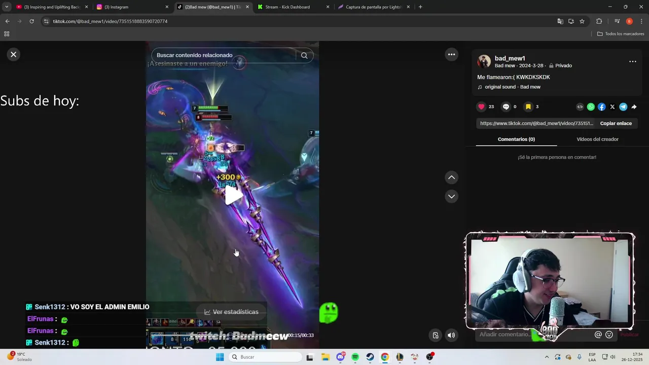Image resolution: width=649 pixels, height=365 pixels.
Task: Click the ESP LAA language indicator
Action: [592, 357]
